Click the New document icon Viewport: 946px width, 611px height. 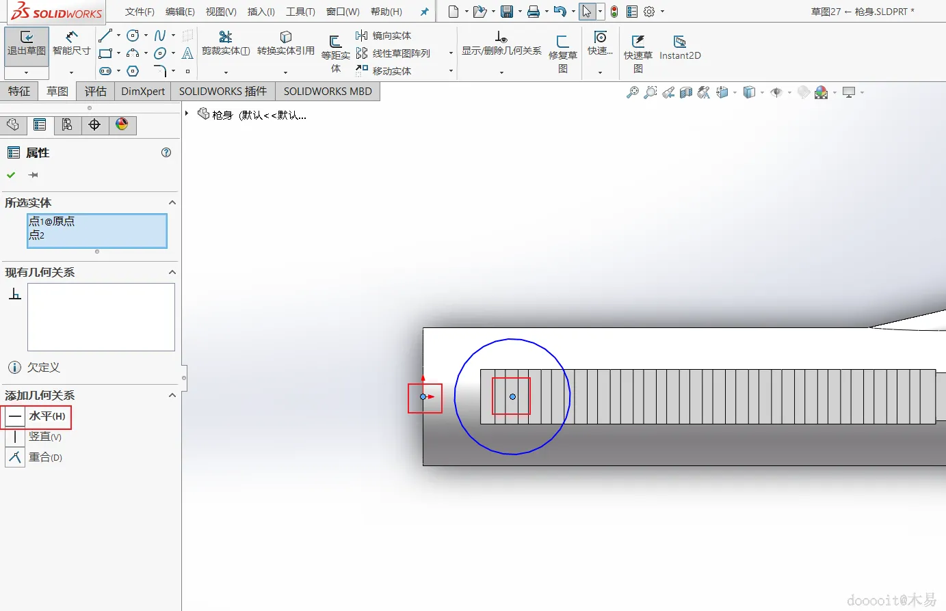454,12
